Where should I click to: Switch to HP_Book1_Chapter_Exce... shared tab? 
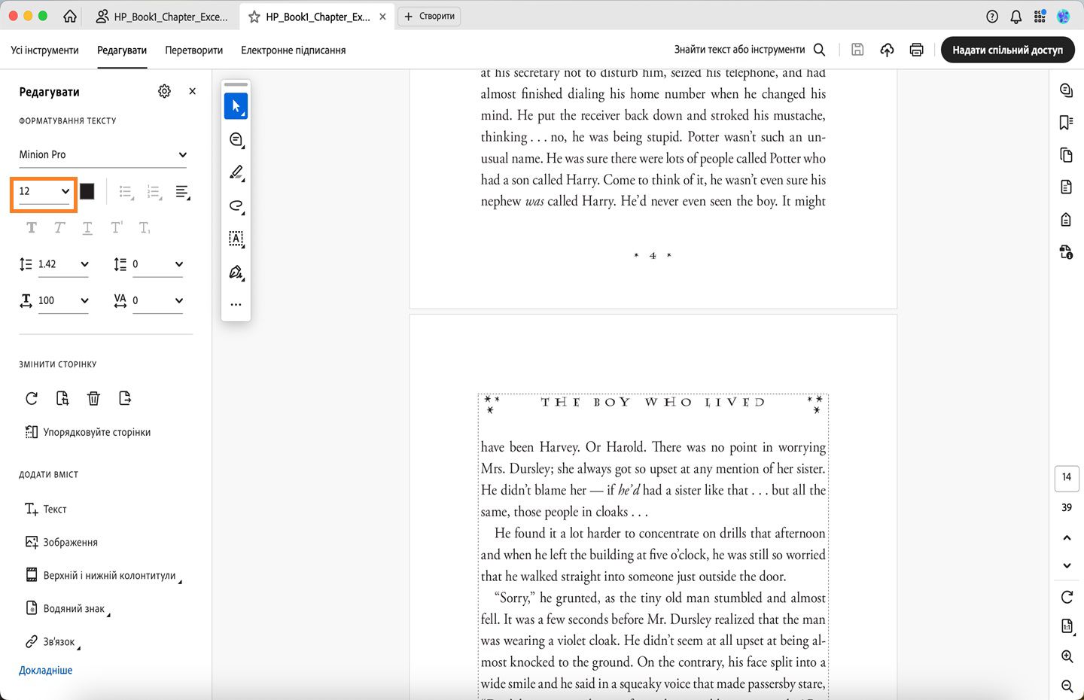(x=163, y=17)
